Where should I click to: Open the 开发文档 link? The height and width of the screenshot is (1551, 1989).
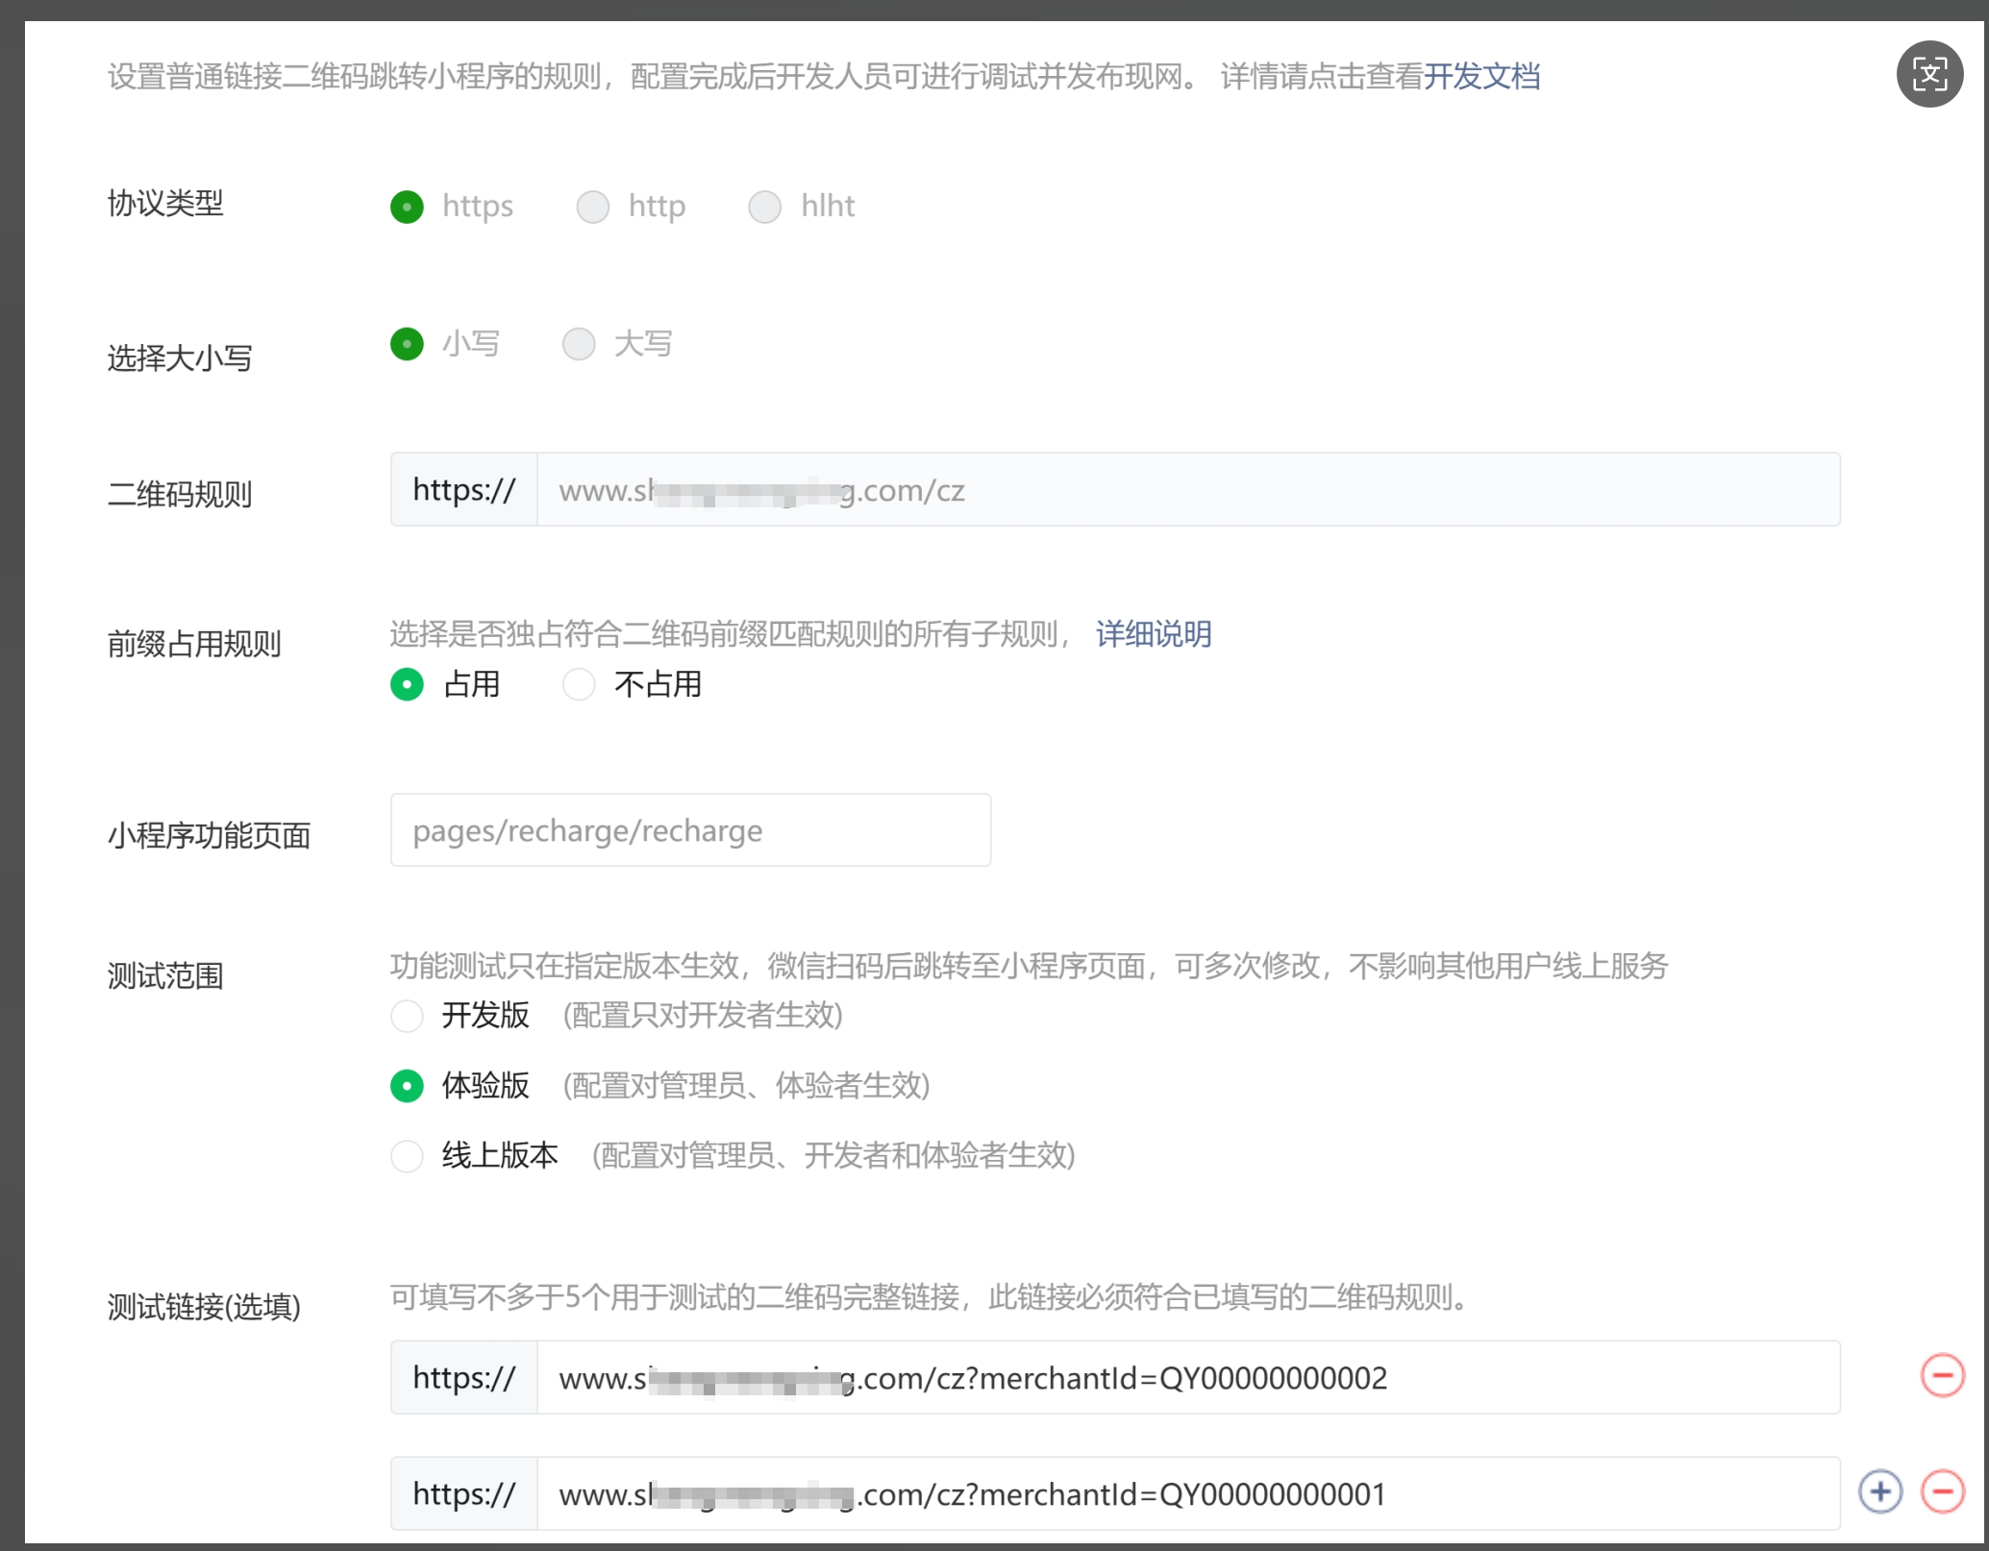pos(1480,76)
